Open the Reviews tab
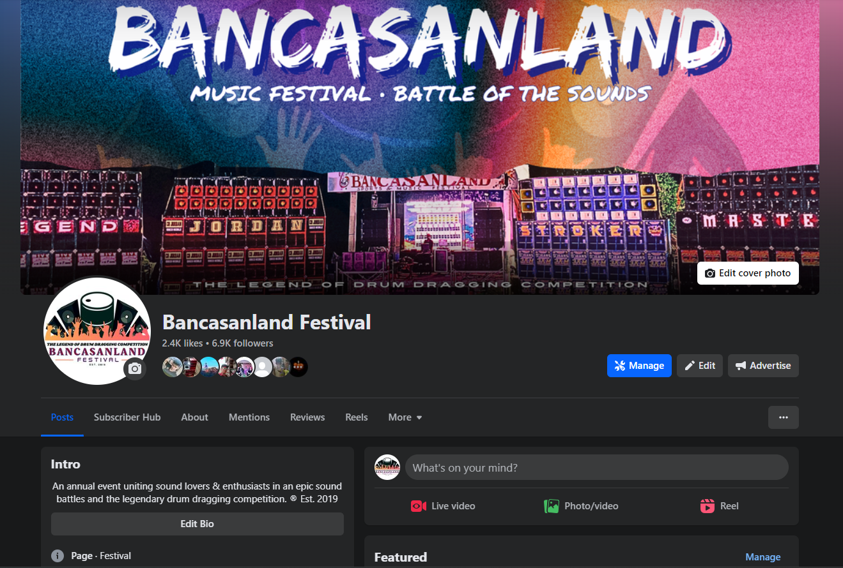Screen dimensions: 843x568 pos(307,417)
